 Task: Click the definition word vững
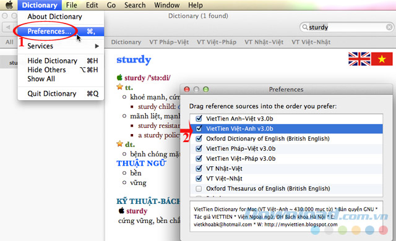[138, 182]
